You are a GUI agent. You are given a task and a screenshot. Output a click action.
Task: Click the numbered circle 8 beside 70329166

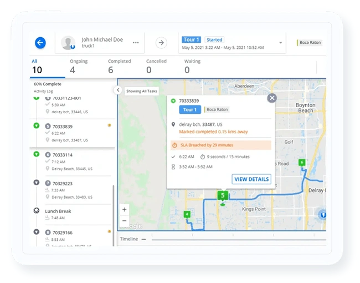point(48,233)
